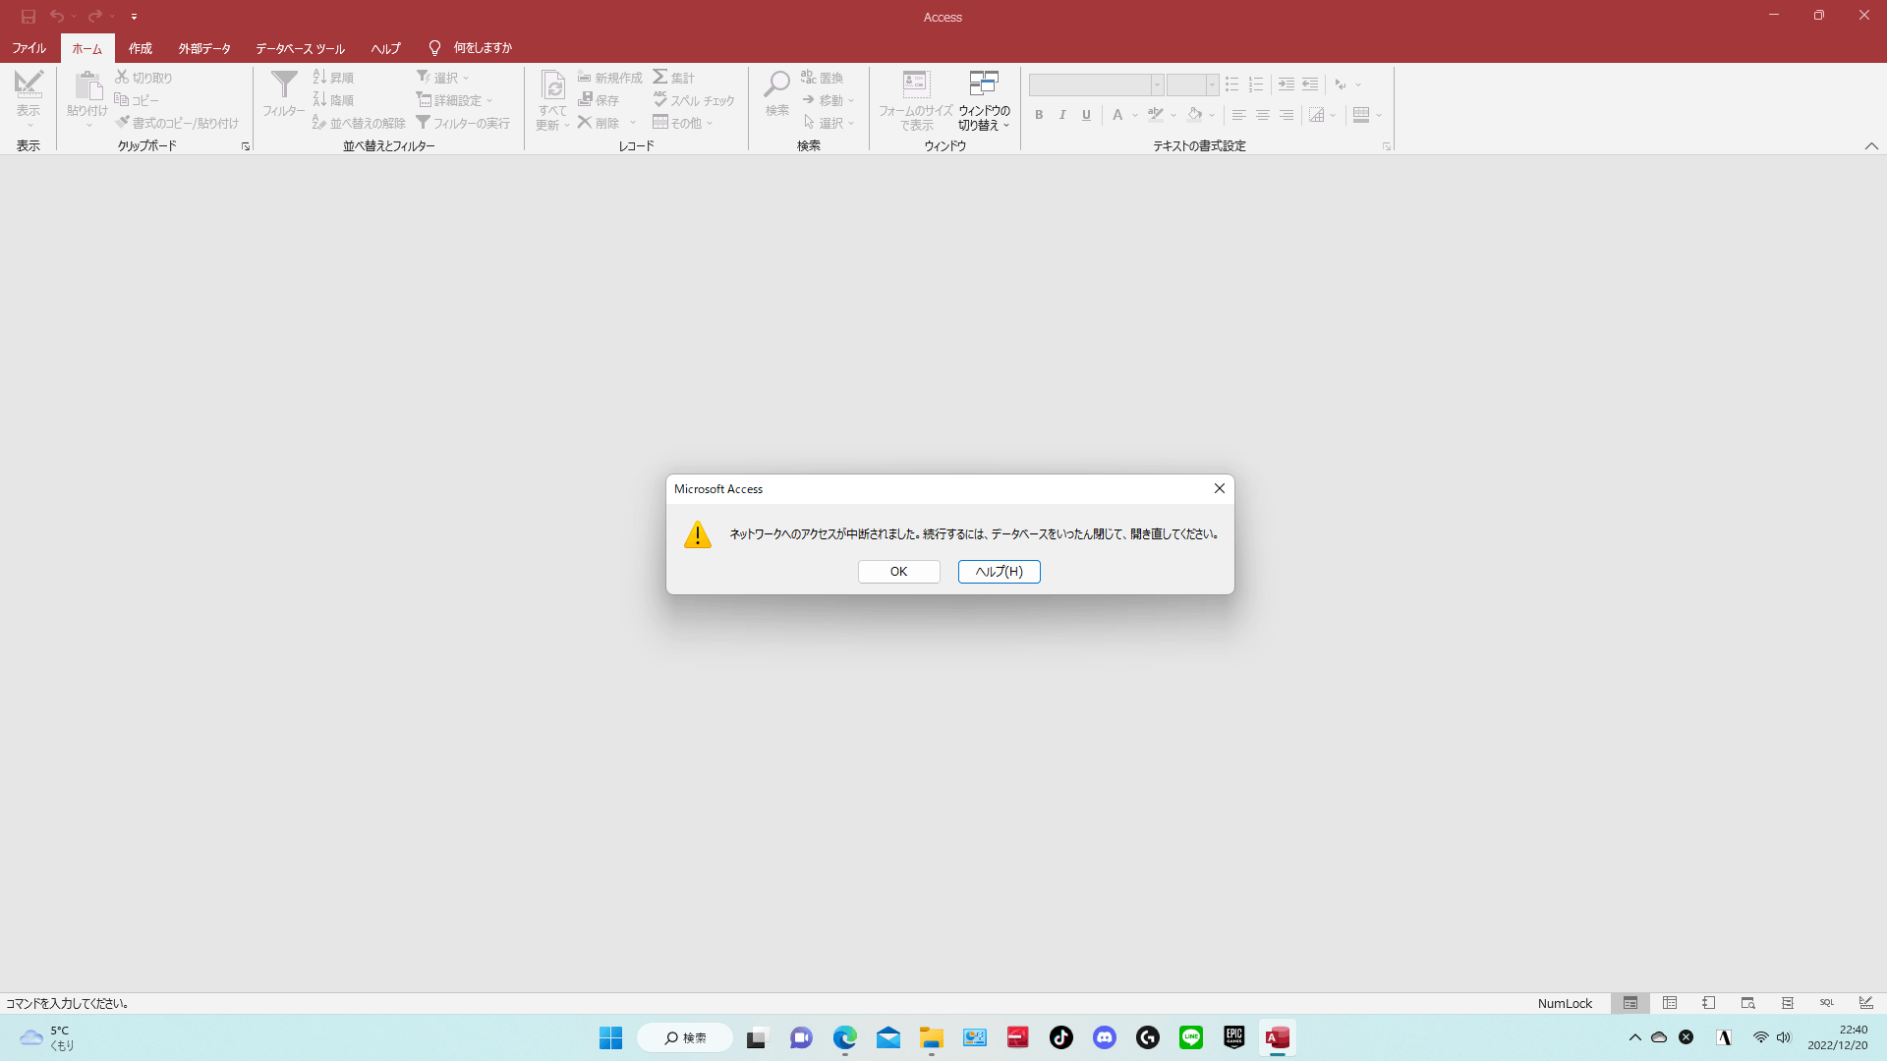Toggle center text alignment
1887x1061 pixels.
(x=1262, y=115)
